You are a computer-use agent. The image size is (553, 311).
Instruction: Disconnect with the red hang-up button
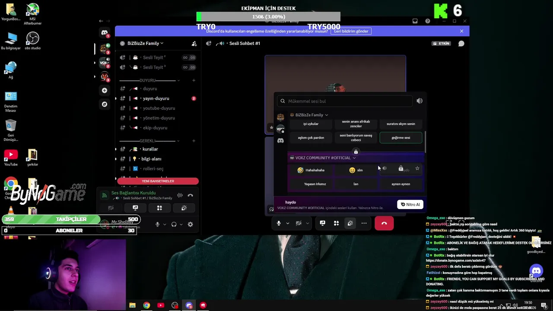pos(384,223)
